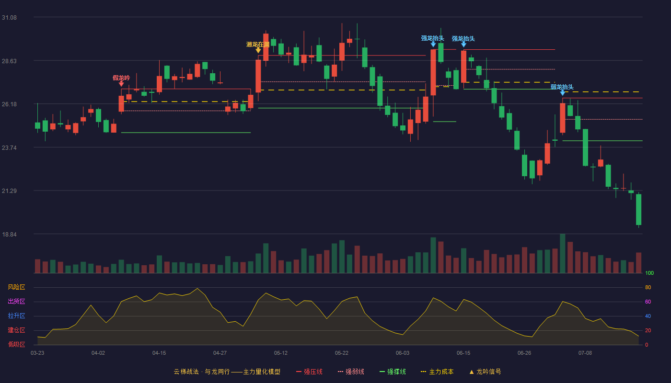
Task: Click the 31.08 price axis label
Action: click(9, 18)
